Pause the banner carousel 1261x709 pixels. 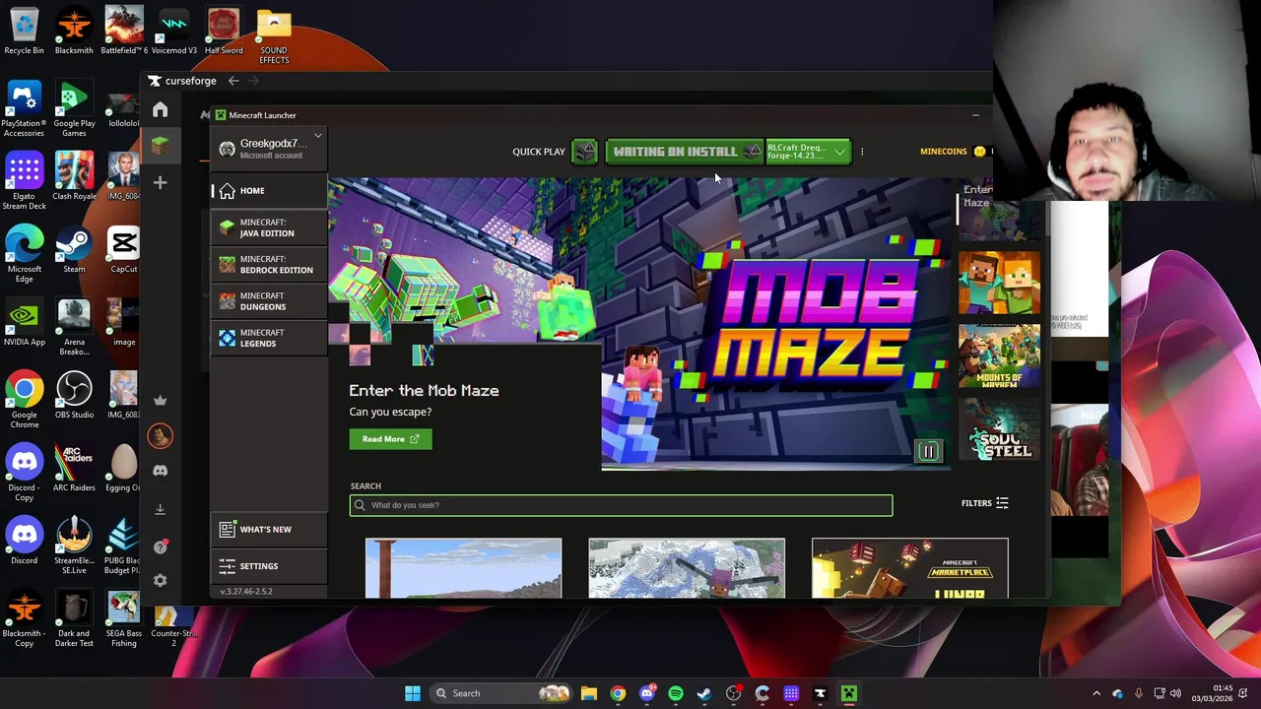pyautogui.click(x=928, y=451)
